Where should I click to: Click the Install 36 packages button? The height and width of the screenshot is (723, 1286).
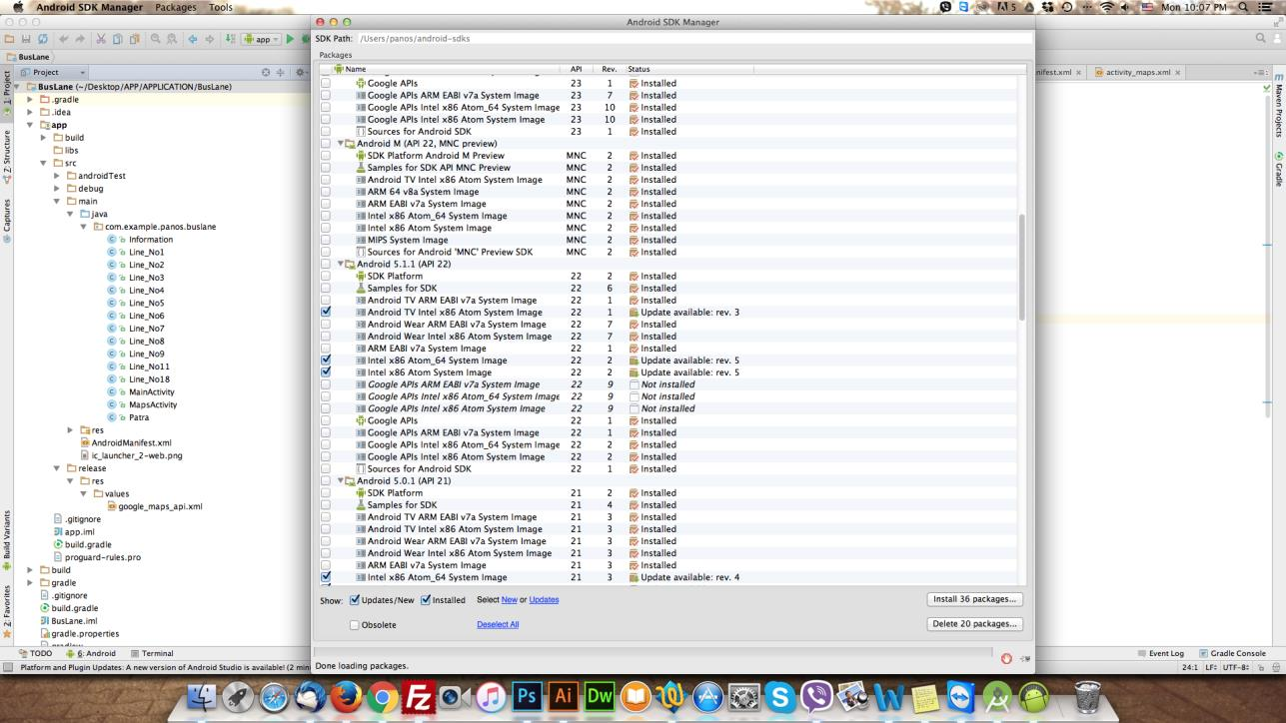[974, 599]
